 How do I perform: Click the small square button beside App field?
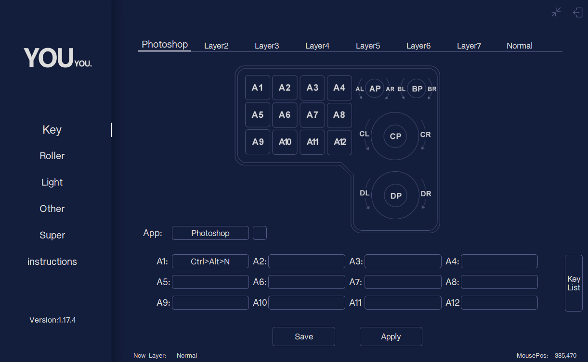260,233
